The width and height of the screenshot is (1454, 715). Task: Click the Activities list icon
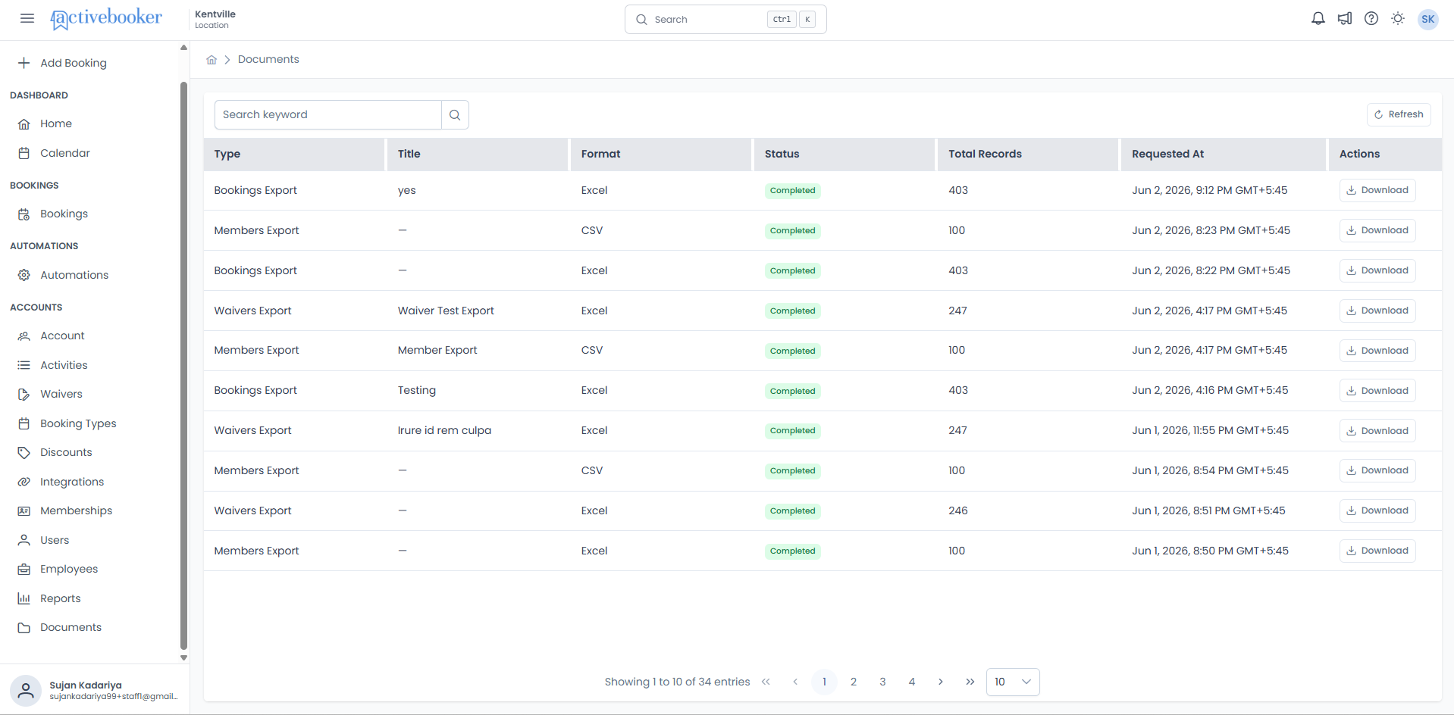(24, 365)
